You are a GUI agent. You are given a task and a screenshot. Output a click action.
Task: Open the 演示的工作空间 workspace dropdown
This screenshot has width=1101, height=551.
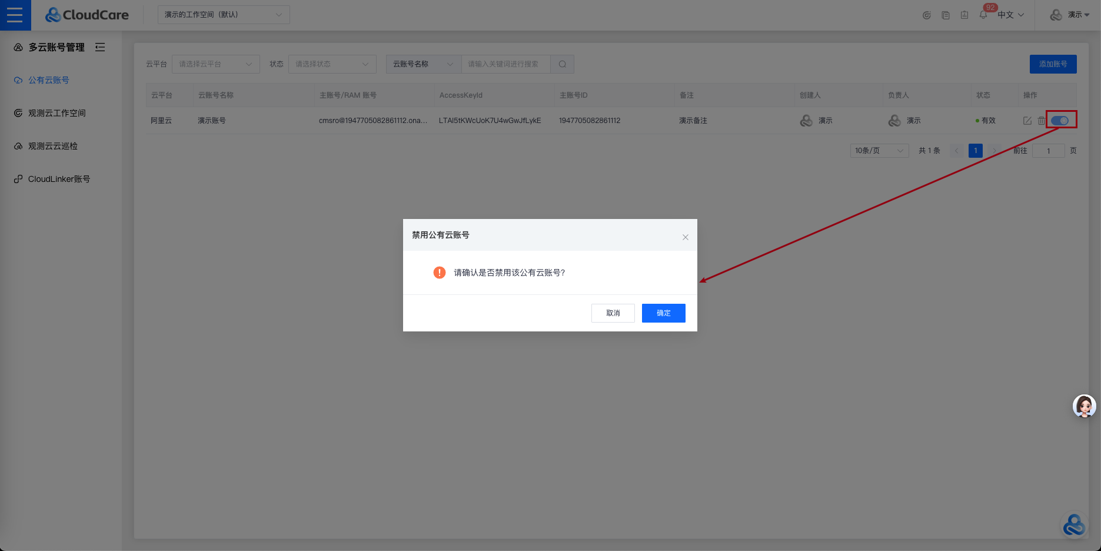click(224, 15)
